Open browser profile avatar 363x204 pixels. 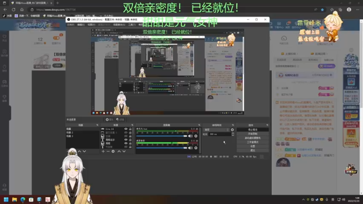pos(349,10)
